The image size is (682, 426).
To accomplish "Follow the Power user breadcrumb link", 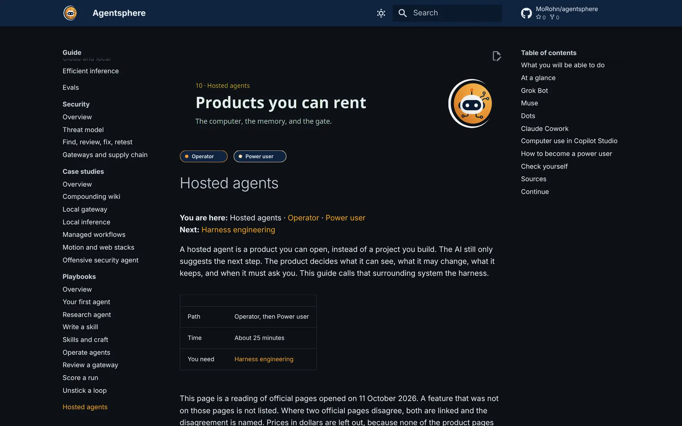I will click(x=345, y=218).
